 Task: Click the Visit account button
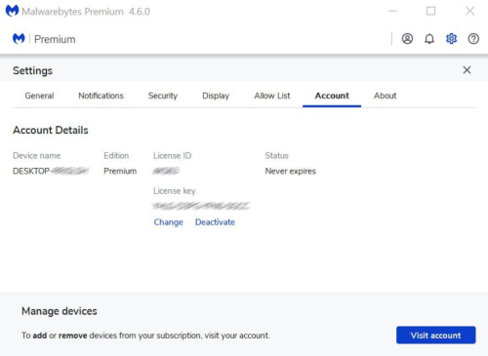pyautogui.click(x=436, y=335)
